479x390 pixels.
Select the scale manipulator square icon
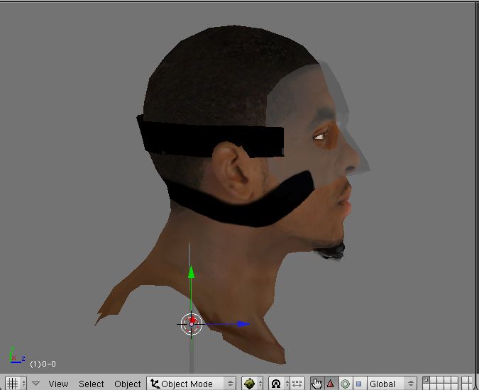point(358,384)
